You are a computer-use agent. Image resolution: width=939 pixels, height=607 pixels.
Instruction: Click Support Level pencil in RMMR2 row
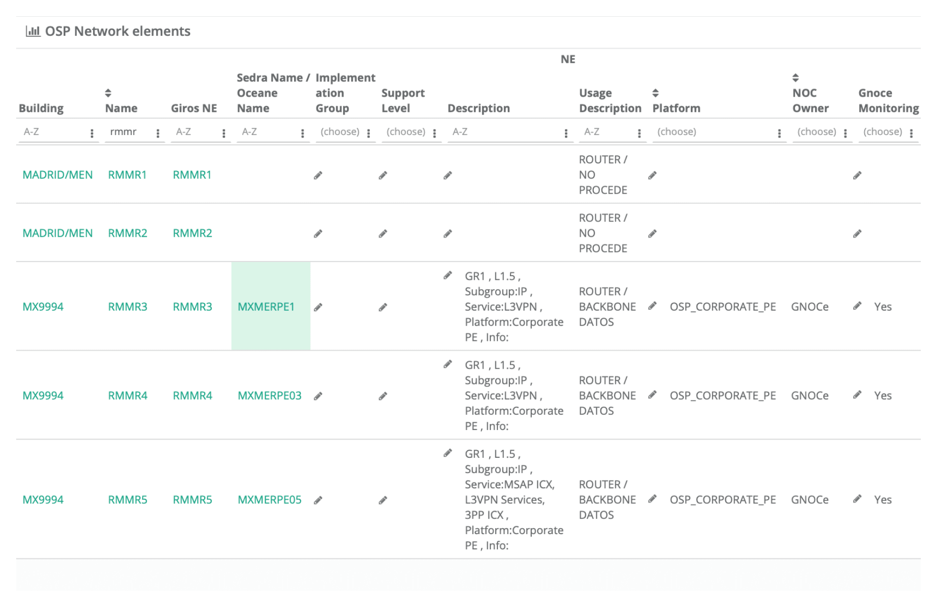click(383, 234)
